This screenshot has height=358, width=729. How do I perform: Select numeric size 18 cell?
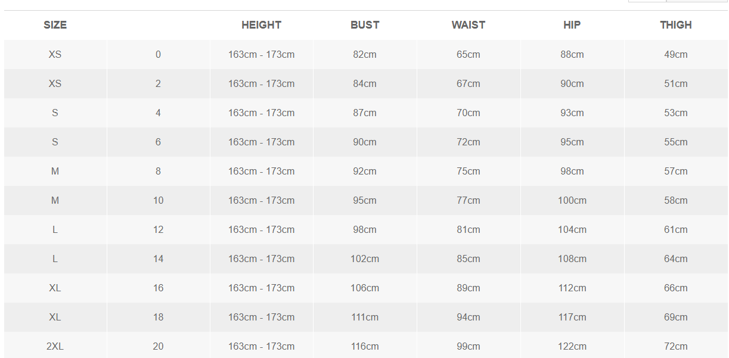point(158,317)
